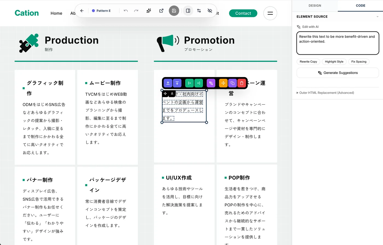
Task: Click the UI/UX作成 card description paragraph
Action: pos(182,201)
